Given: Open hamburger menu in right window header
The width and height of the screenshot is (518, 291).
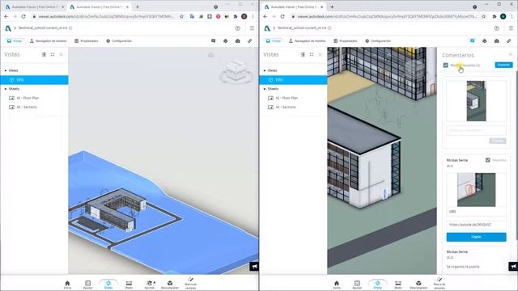Looking at the screenshot, I should pos(511,28).
